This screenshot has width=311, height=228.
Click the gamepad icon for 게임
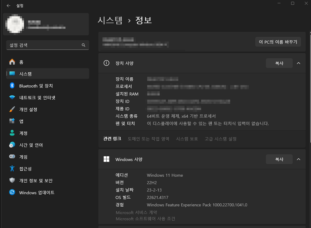pos(12,157)
